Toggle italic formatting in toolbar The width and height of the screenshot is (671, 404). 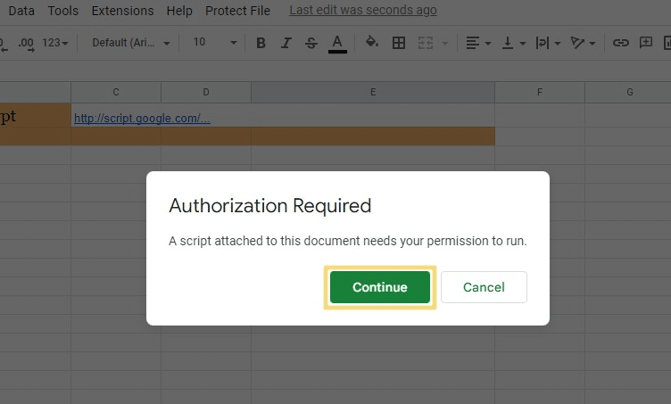pos(286,43)
